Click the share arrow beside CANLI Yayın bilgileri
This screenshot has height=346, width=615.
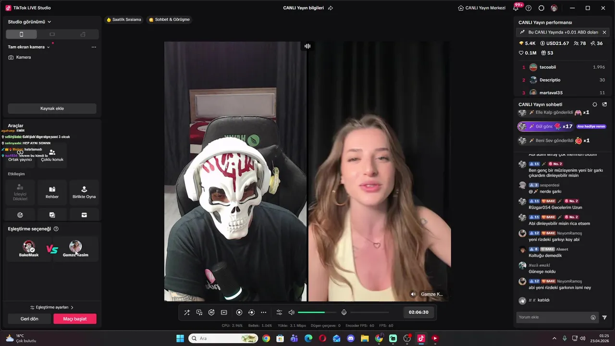(330, 8)
